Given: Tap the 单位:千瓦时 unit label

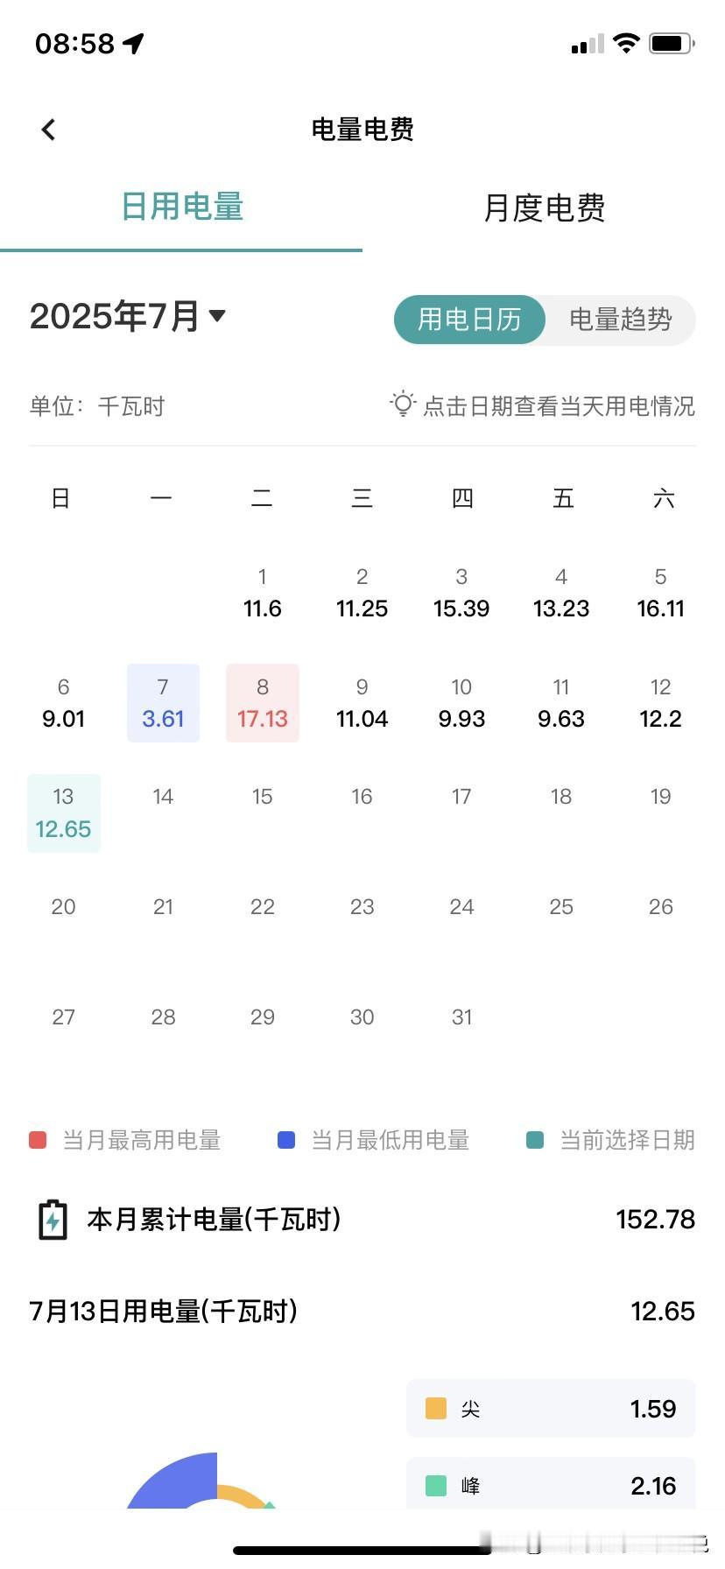Looking at the screenshot, I should click(x=97, y=406).
